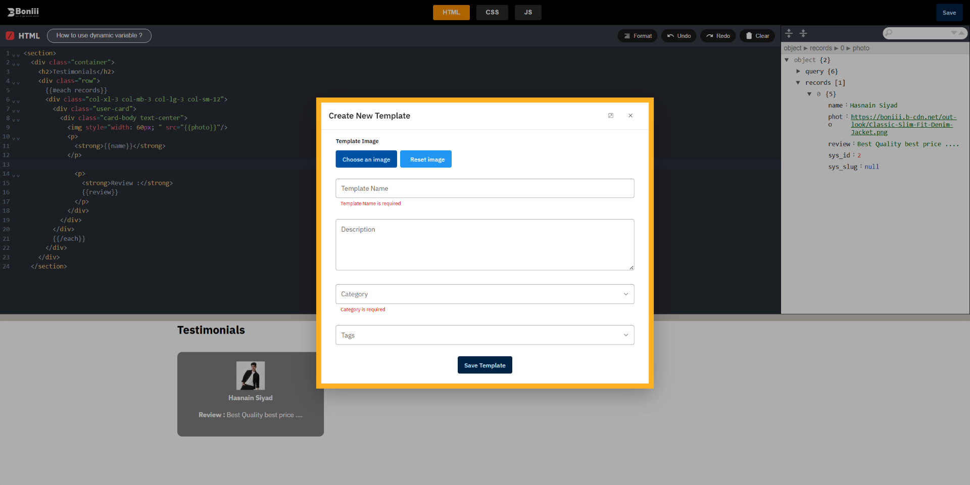Focus the Template Name input field
The image size is (970, 485).
click(x=484, y=188)
